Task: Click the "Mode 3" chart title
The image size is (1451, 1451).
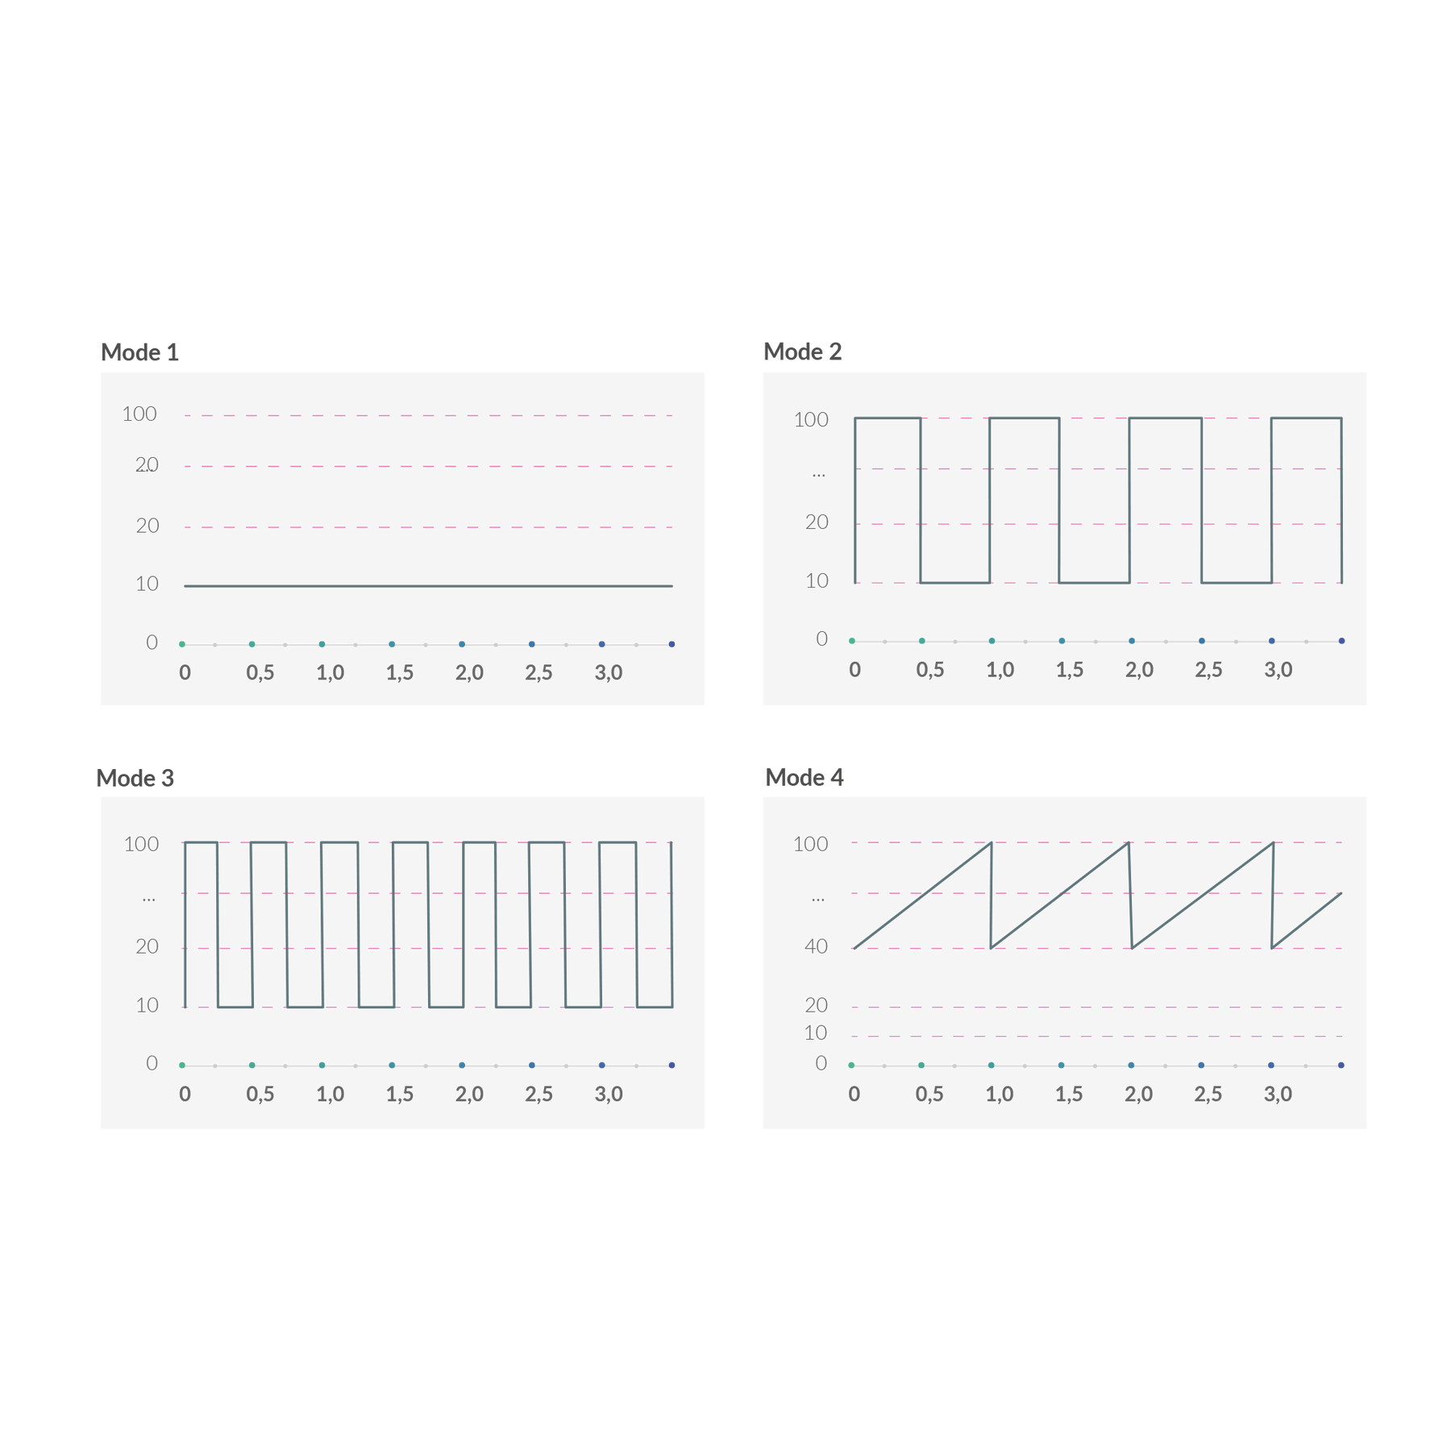Action: [x=135, y=778]
